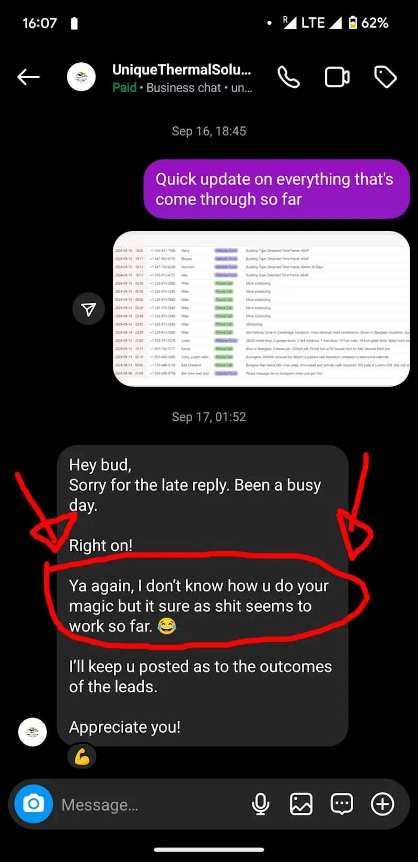
Task: Tap the sender avatar beside the message
Action: pos(32,732)
